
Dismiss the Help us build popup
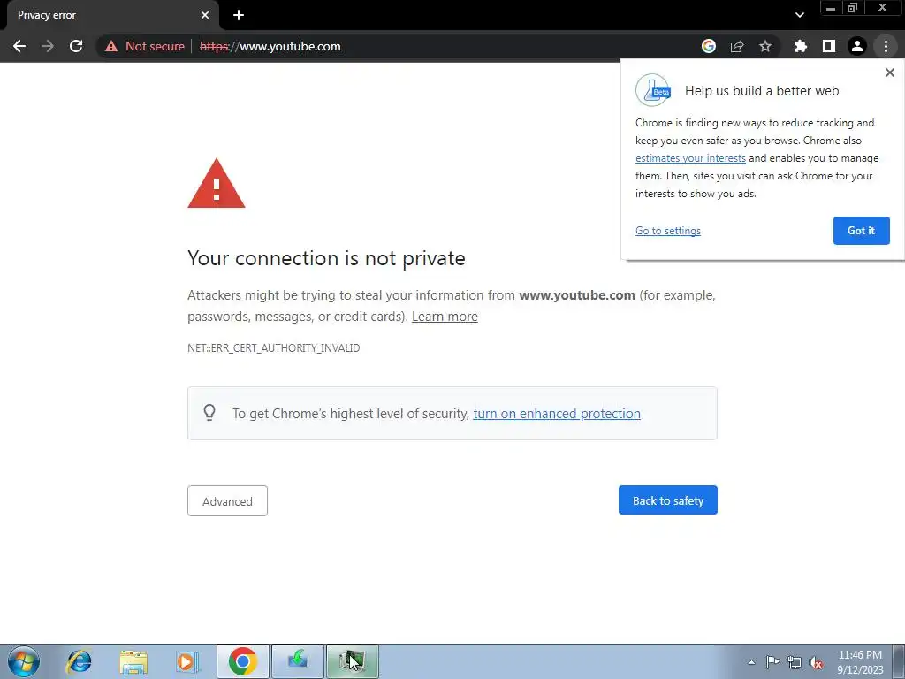click(x=889, y=72)
